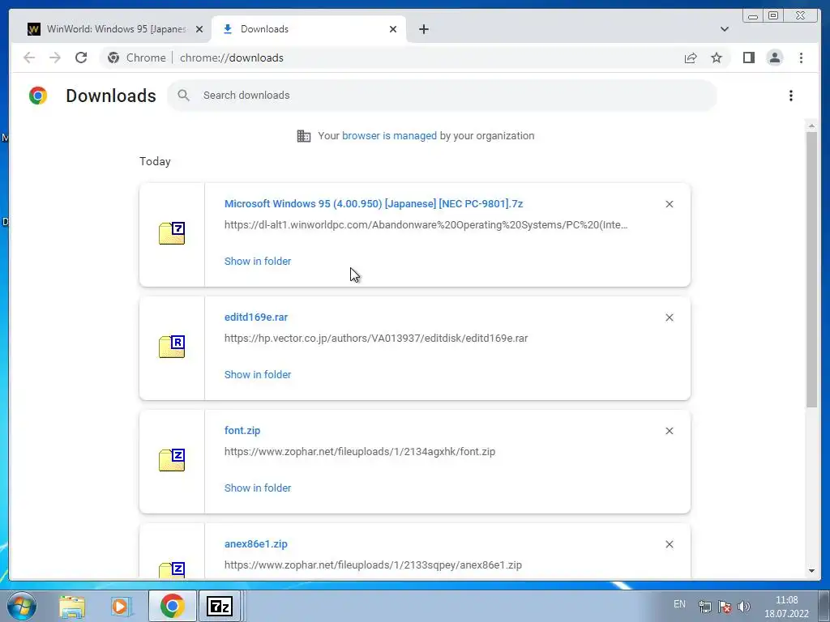Click the zophar.net font.zip source URL

[x=360, y=452]
